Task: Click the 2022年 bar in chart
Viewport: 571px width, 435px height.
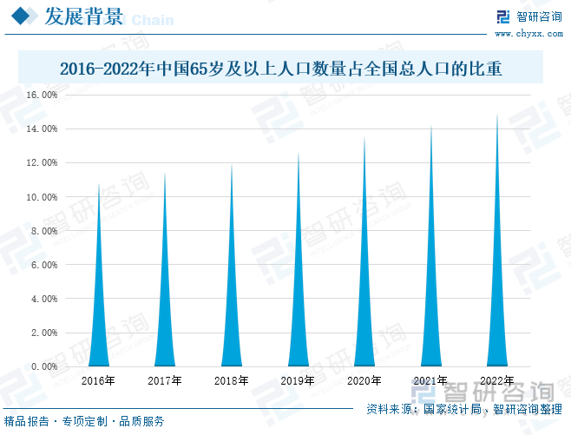Action: (x=497, y=241)
